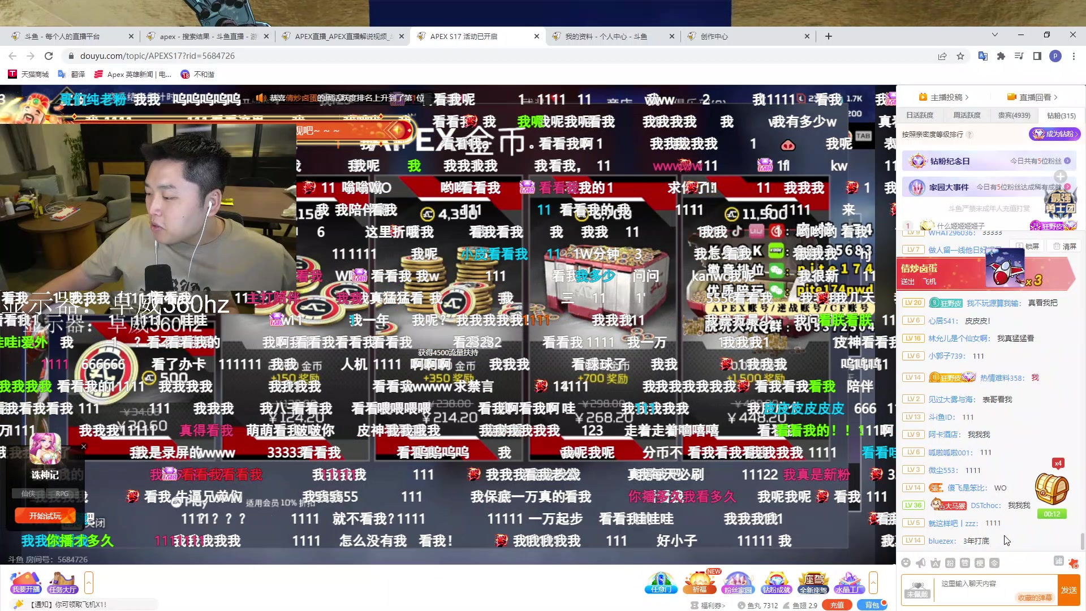
Task: Open the emoji picker in chat toolbar
Action: [x=906, y=563]
